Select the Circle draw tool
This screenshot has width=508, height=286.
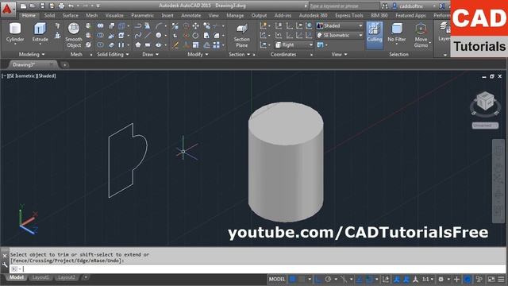159,35
